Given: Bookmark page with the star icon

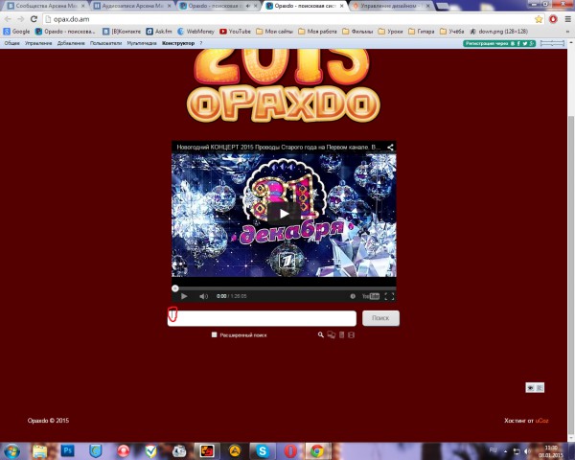Looking at the screenshot, I should (539, 19).
